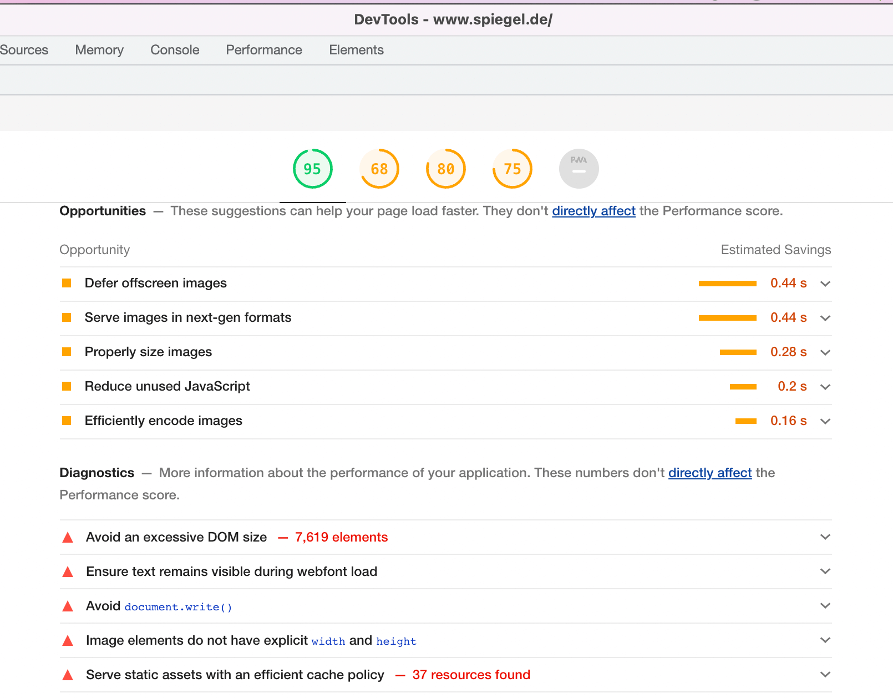The width and height of the screenshot is (893, 698).
Task: Click orange square icon beside Properly size images
Action: (x=67, y=352)
